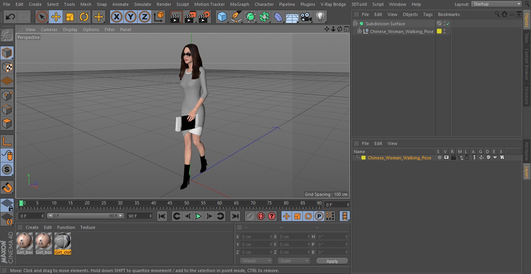Select the Live Selection tool
This screenshot has width=531, height=274.
coord(42,17)
